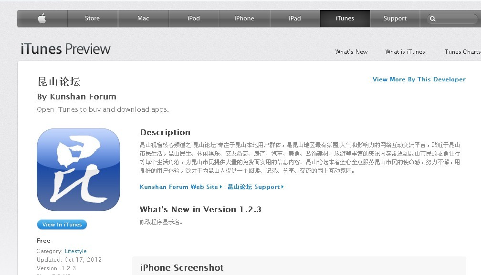This screenshot has height=275, width=481.
Task: Open the Mac tab
Action: tap(143, 19)
